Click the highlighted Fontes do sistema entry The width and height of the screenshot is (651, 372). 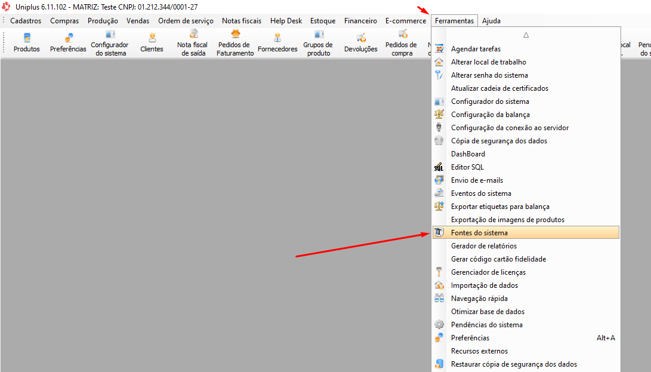pos(526,233)
